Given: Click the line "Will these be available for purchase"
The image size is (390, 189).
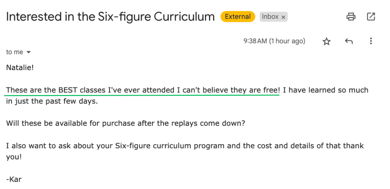Looking at the screenshot, I should [x=125, y=123].
